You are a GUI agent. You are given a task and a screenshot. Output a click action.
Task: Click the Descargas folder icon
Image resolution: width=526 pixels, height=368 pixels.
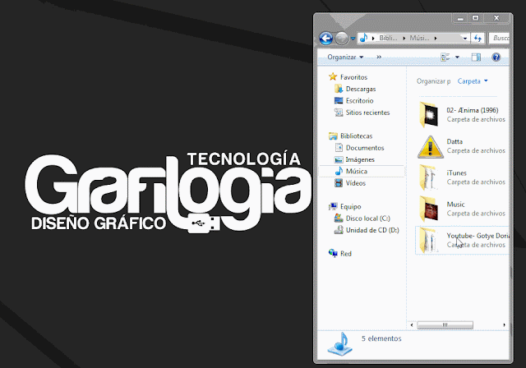[x=339, y=89]
